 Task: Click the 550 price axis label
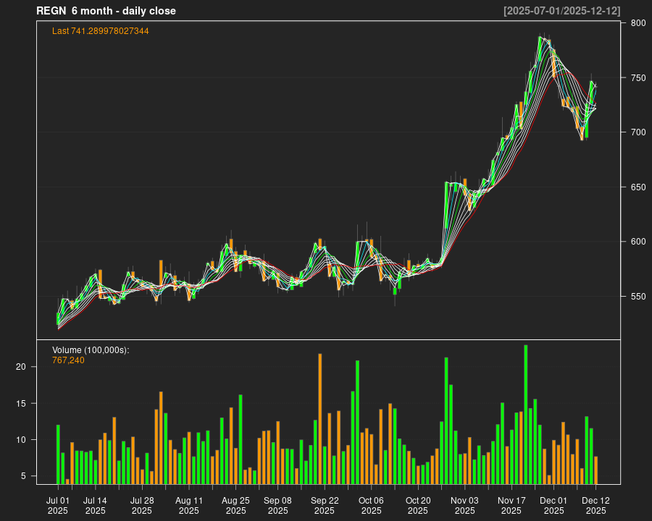pyautogui.click(x=638, y=296)
